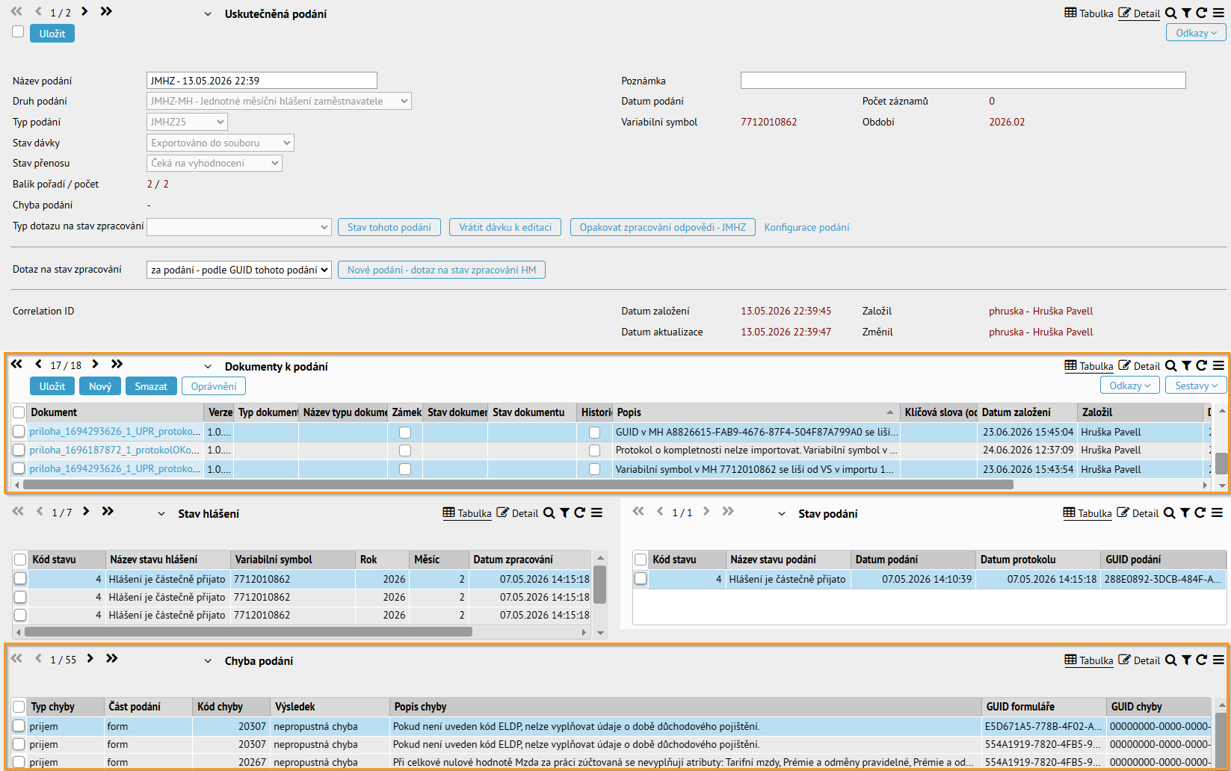The height and width of the screenshot is (771, 1231).
Task: Open Dotaz na stav zpracování dropdown
Action: pos(239,270)
